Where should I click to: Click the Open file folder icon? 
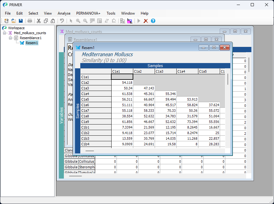click(14, 21)
